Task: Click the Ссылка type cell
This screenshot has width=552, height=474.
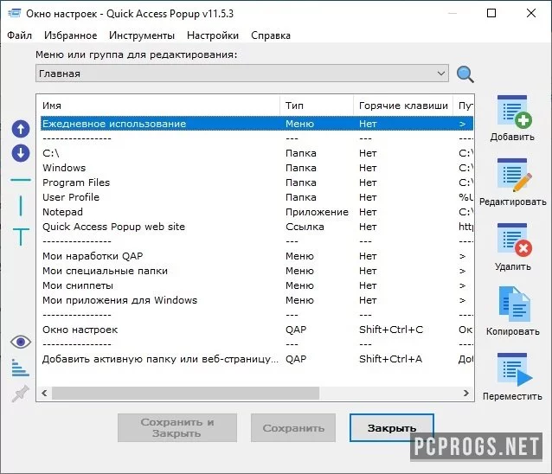Action: click(305, 227)
